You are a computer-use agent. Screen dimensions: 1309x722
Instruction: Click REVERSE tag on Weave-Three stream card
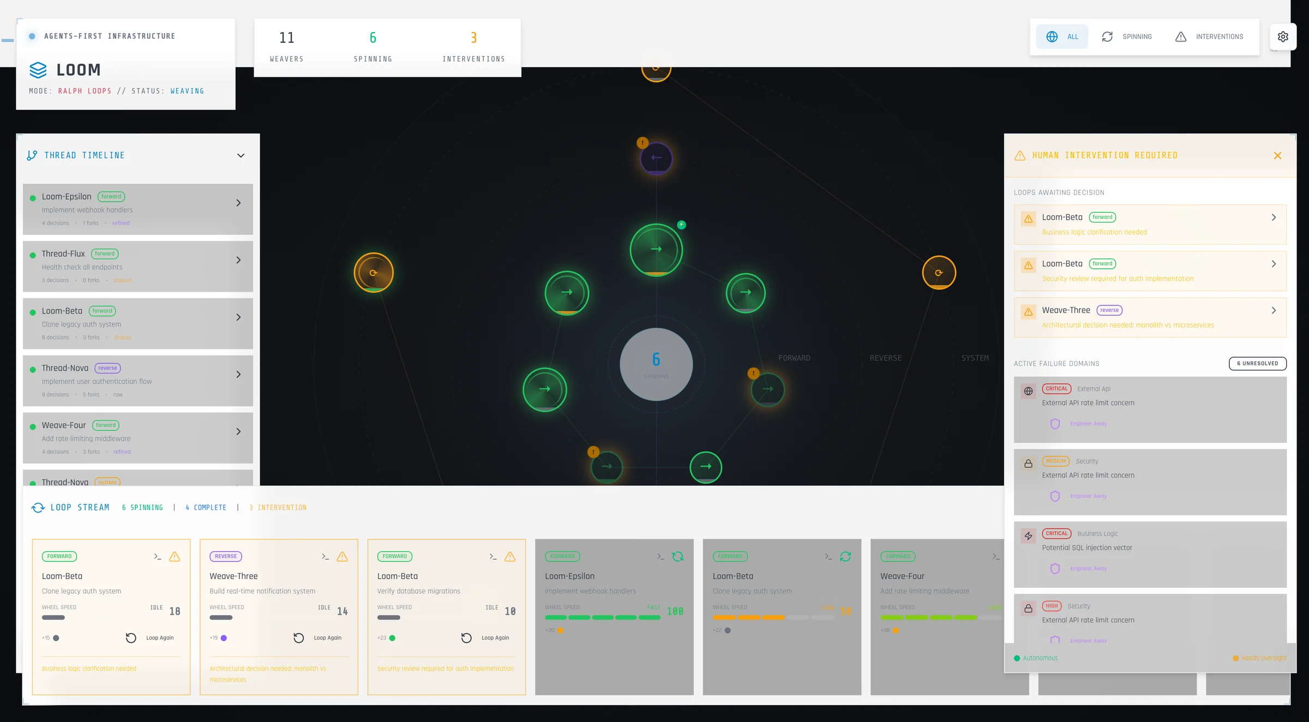pyautogui.click(x=226, y=557)
